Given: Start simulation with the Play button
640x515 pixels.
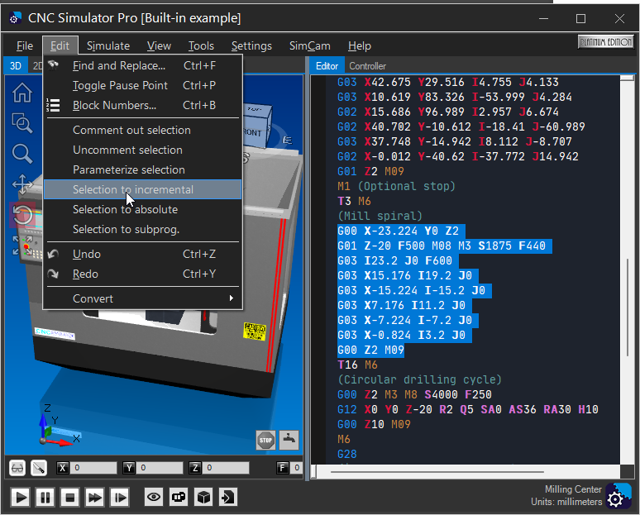Looking at the screenshot, I should click(x=21, y=498).
